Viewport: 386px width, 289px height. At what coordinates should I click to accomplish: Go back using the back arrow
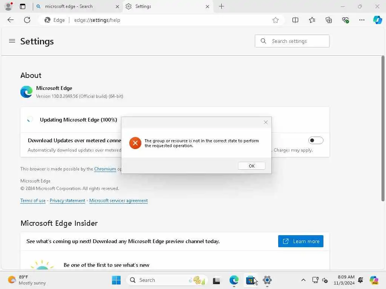11,20
